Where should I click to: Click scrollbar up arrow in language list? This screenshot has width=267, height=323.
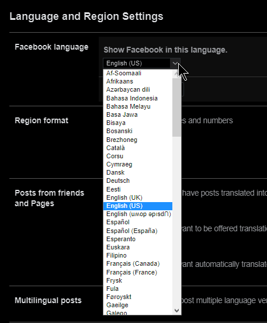(x=176, y=74)
